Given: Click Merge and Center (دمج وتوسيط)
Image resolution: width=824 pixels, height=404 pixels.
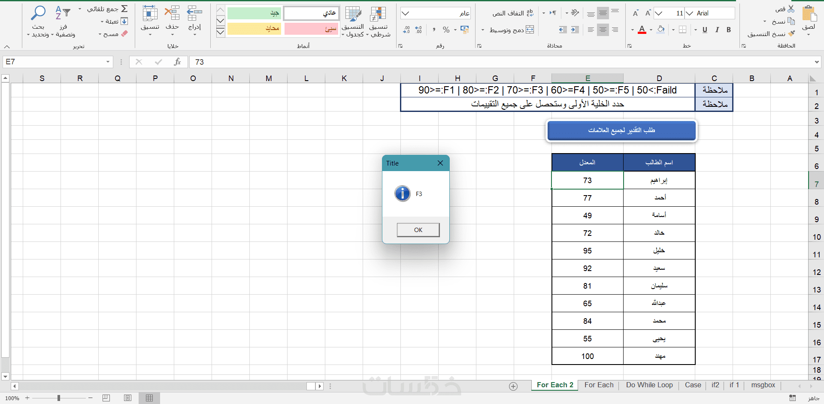Looking at the screenshot, I should tap(512, 30).
